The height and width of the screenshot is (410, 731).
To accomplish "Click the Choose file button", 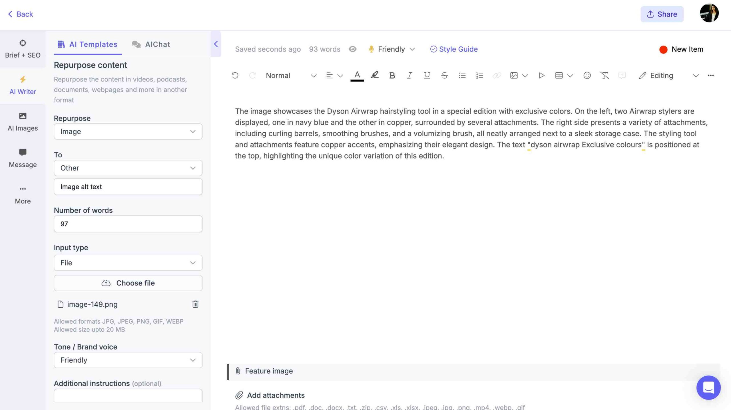I will [128, 283].
